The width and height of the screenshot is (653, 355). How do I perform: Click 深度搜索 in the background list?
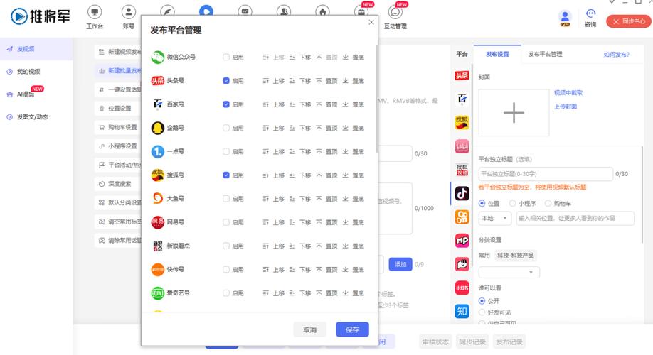coord(118,184)
